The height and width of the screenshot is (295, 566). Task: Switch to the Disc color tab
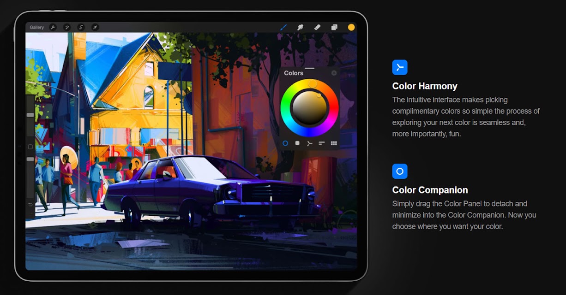tap(285, 143)
